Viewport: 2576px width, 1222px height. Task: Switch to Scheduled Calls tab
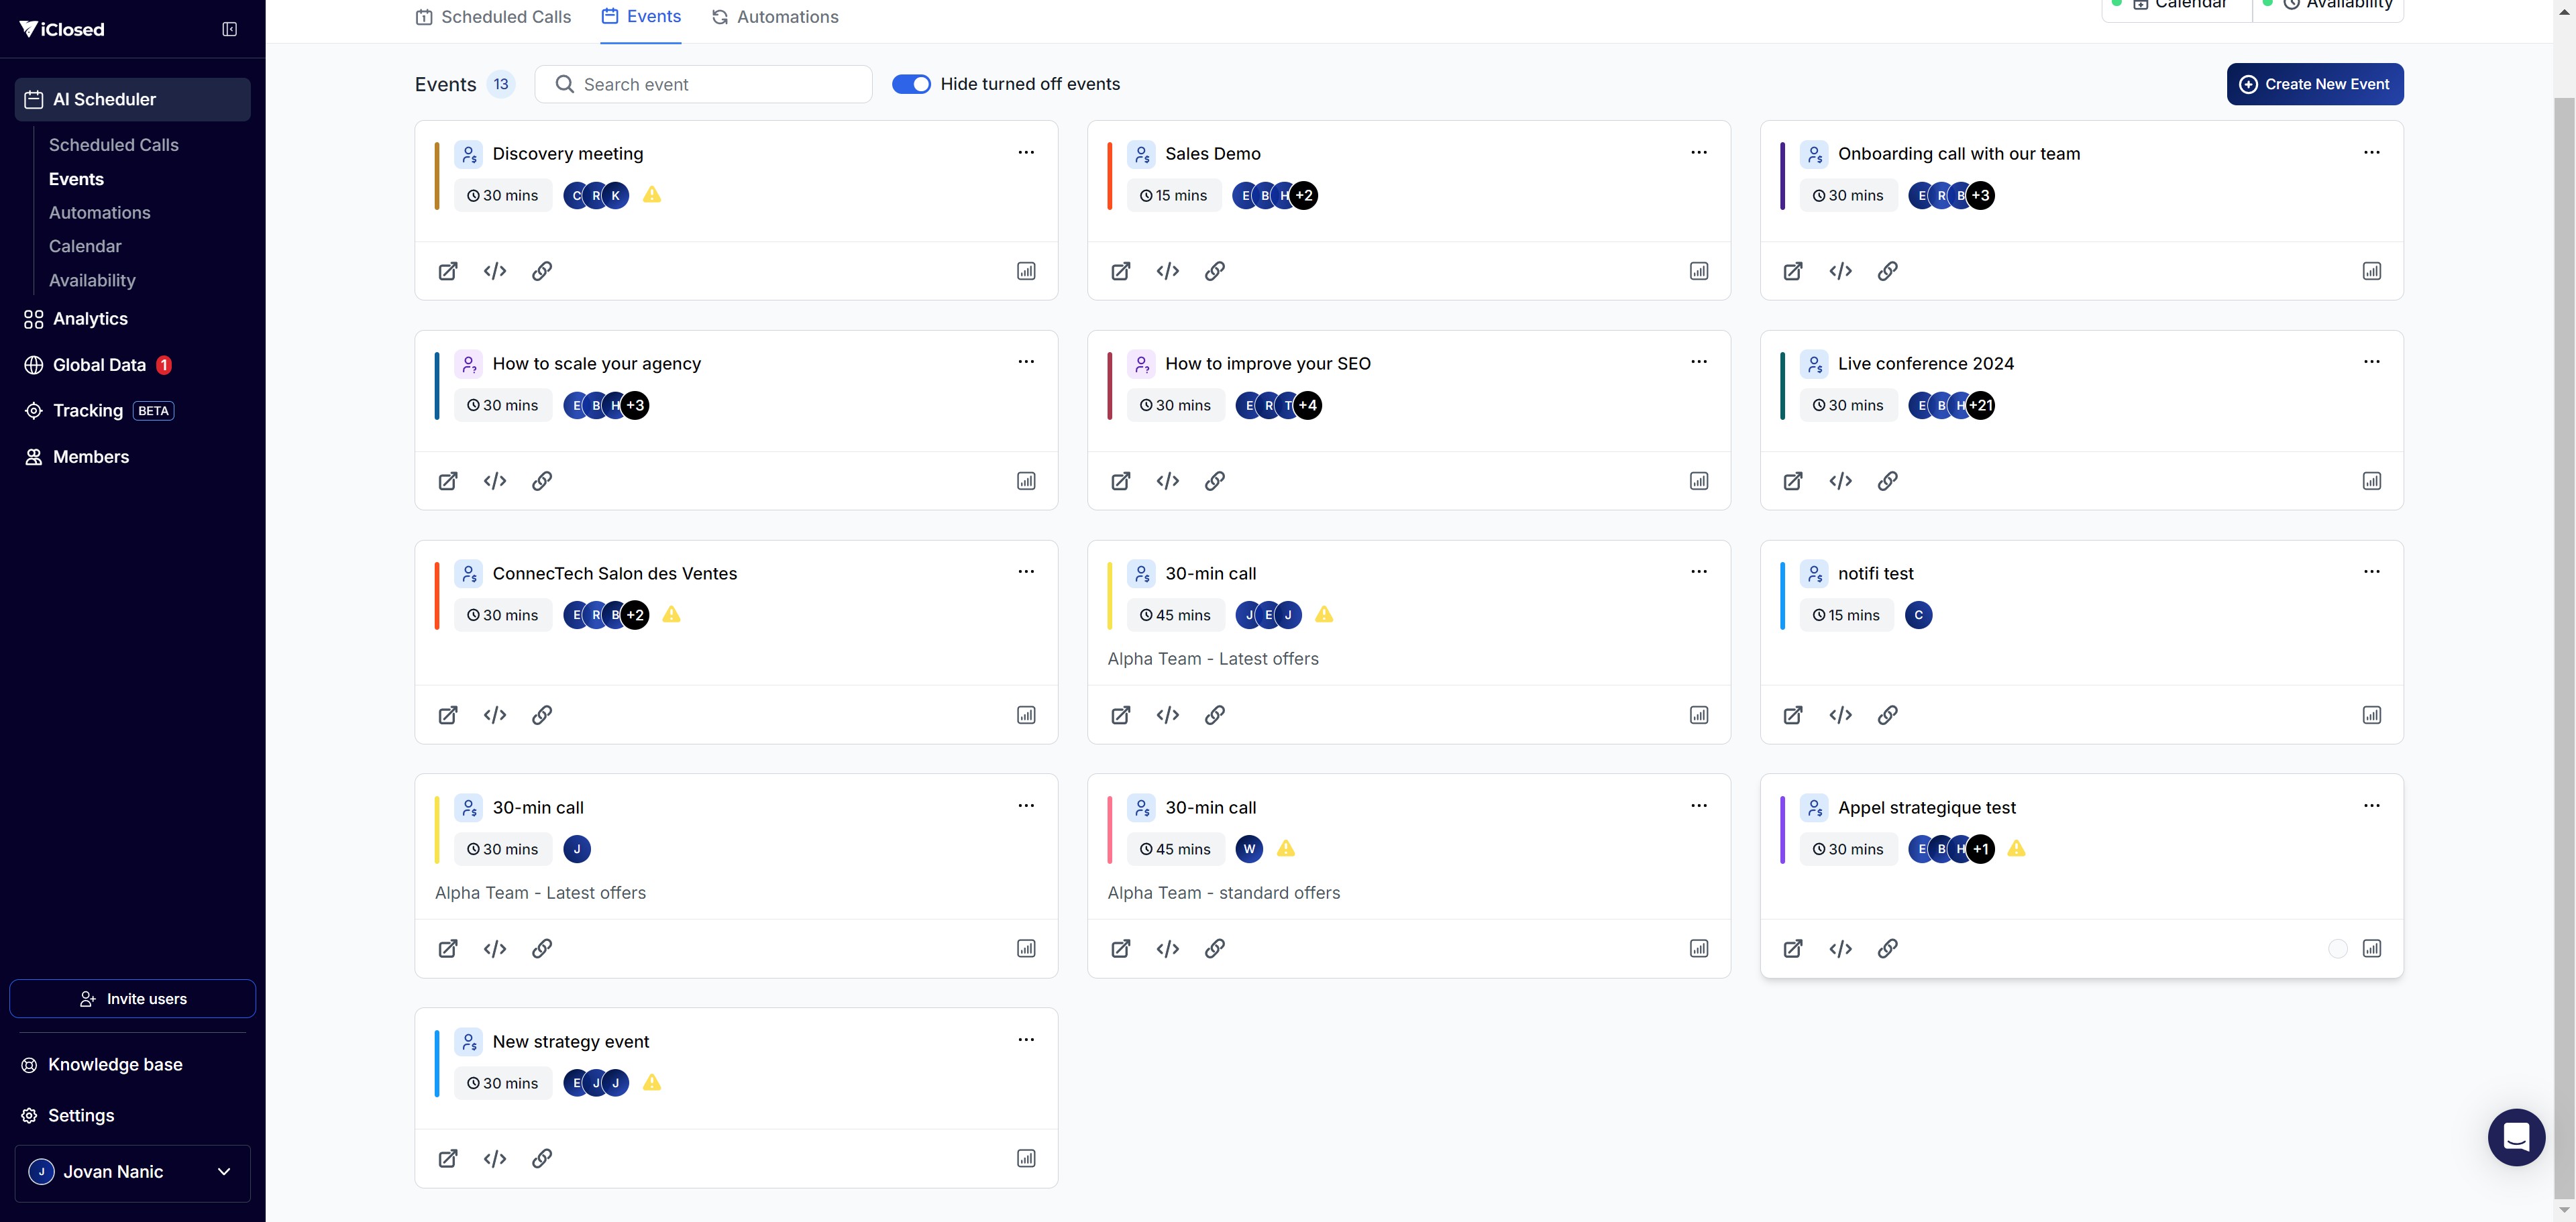[x=494, y=17]
